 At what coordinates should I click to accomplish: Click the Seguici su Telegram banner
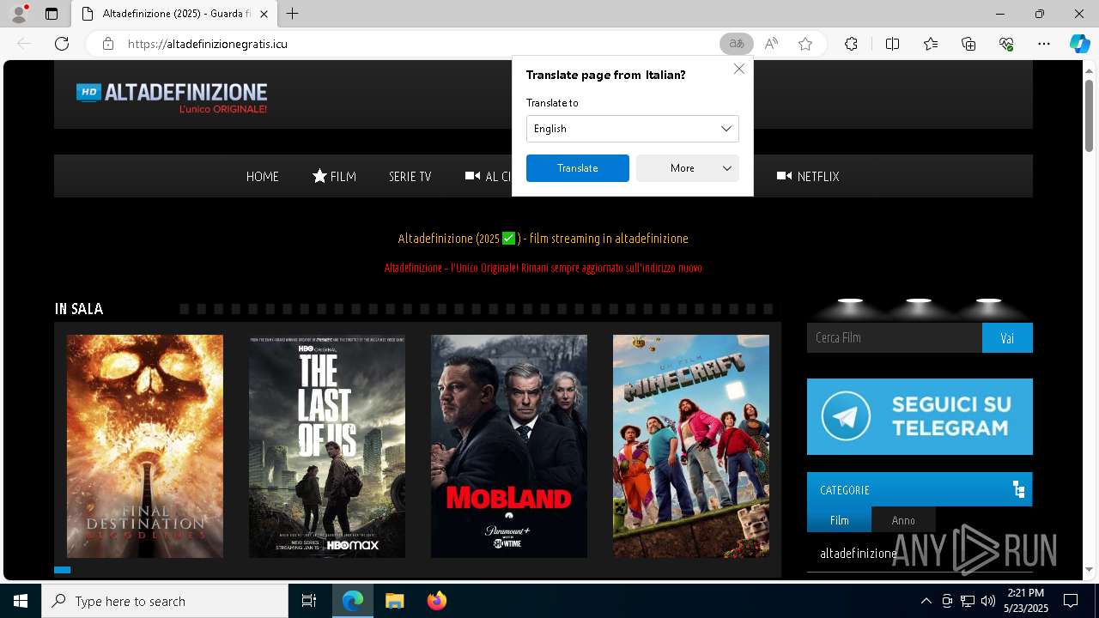point(920,416)
